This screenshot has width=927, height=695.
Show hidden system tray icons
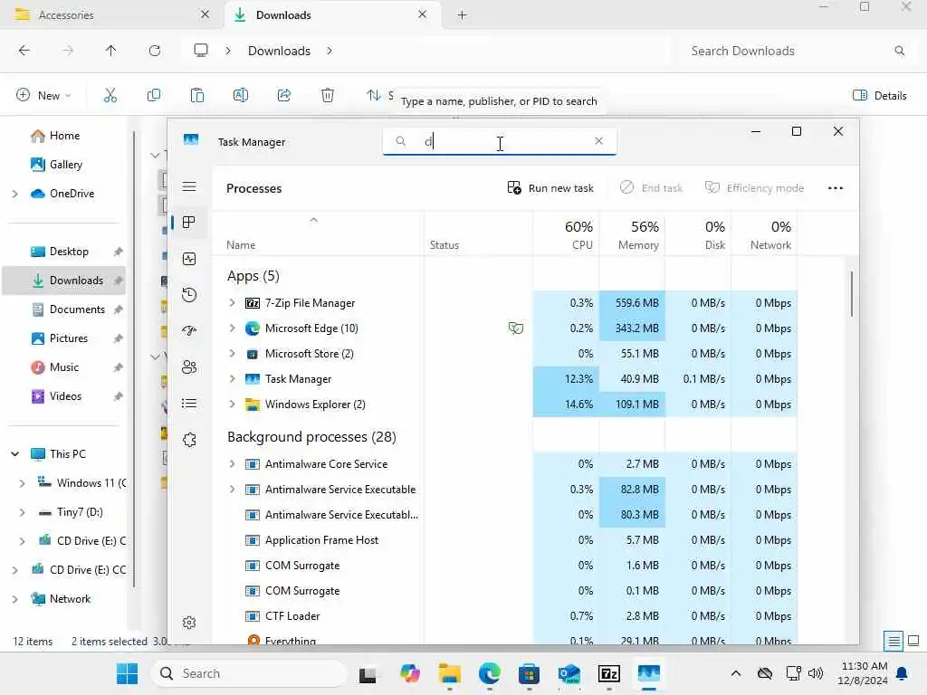tap(735, 673)
